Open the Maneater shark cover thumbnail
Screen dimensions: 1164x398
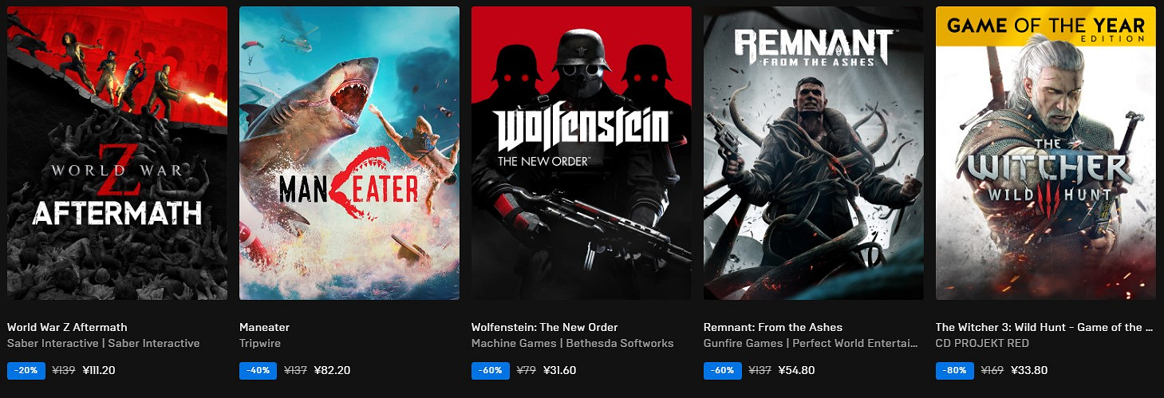(349, 153)
